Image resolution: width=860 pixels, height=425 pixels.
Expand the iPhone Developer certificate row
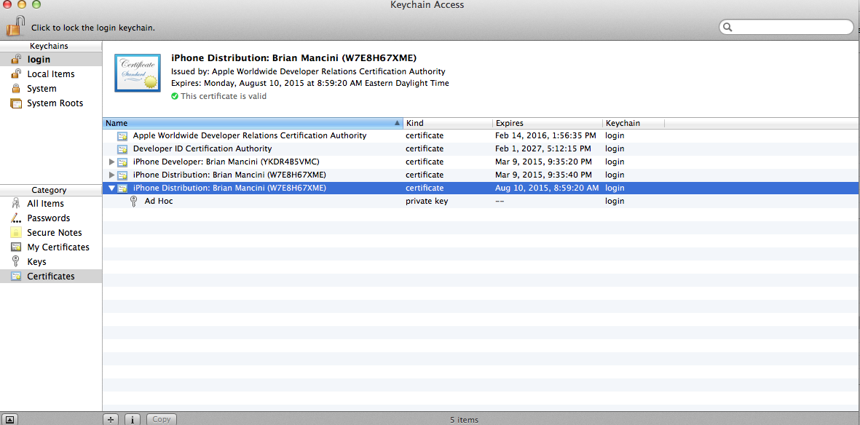112,162
